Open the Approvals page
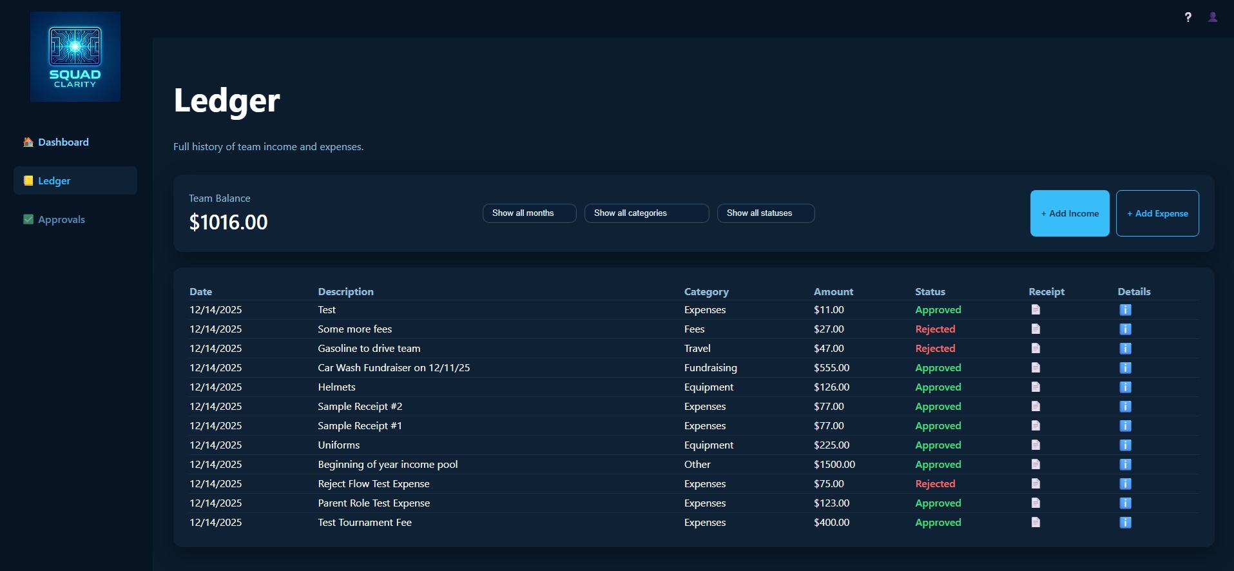This screenshot has height=571, width=1234. [x=61, y=220]
